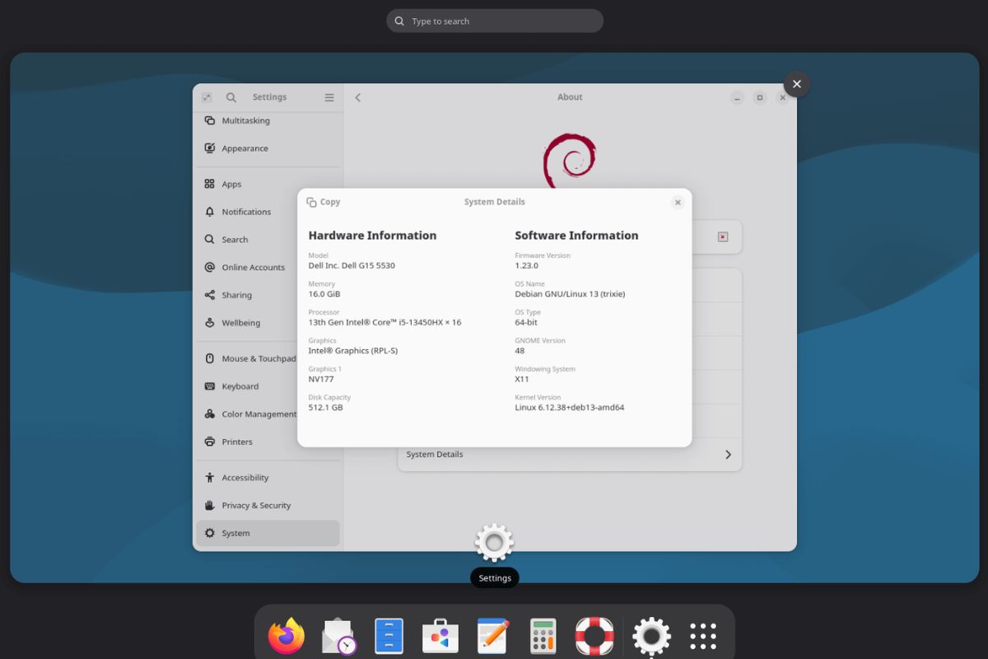This screenshot has height=659, width=988.
Task: Open Color Management settings
Action: (268, 414)
